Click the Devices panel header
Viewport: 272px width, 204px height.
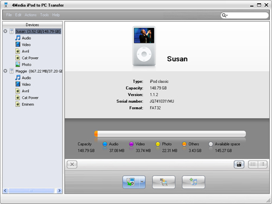(33, 24)
